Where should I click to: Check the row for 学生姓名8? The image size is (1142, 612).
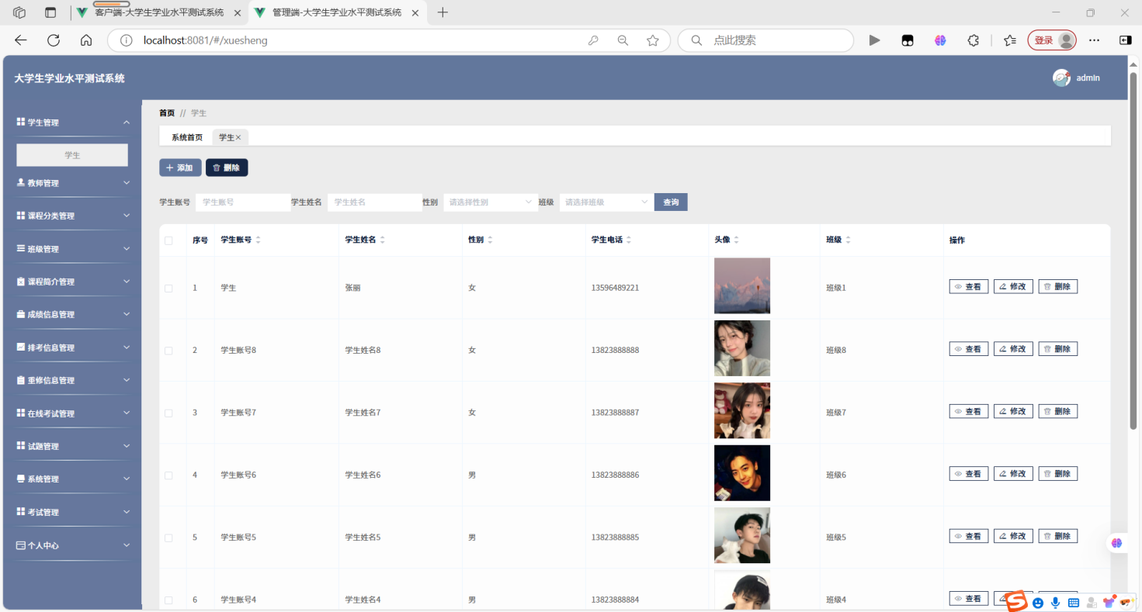[x=168, y=351]
